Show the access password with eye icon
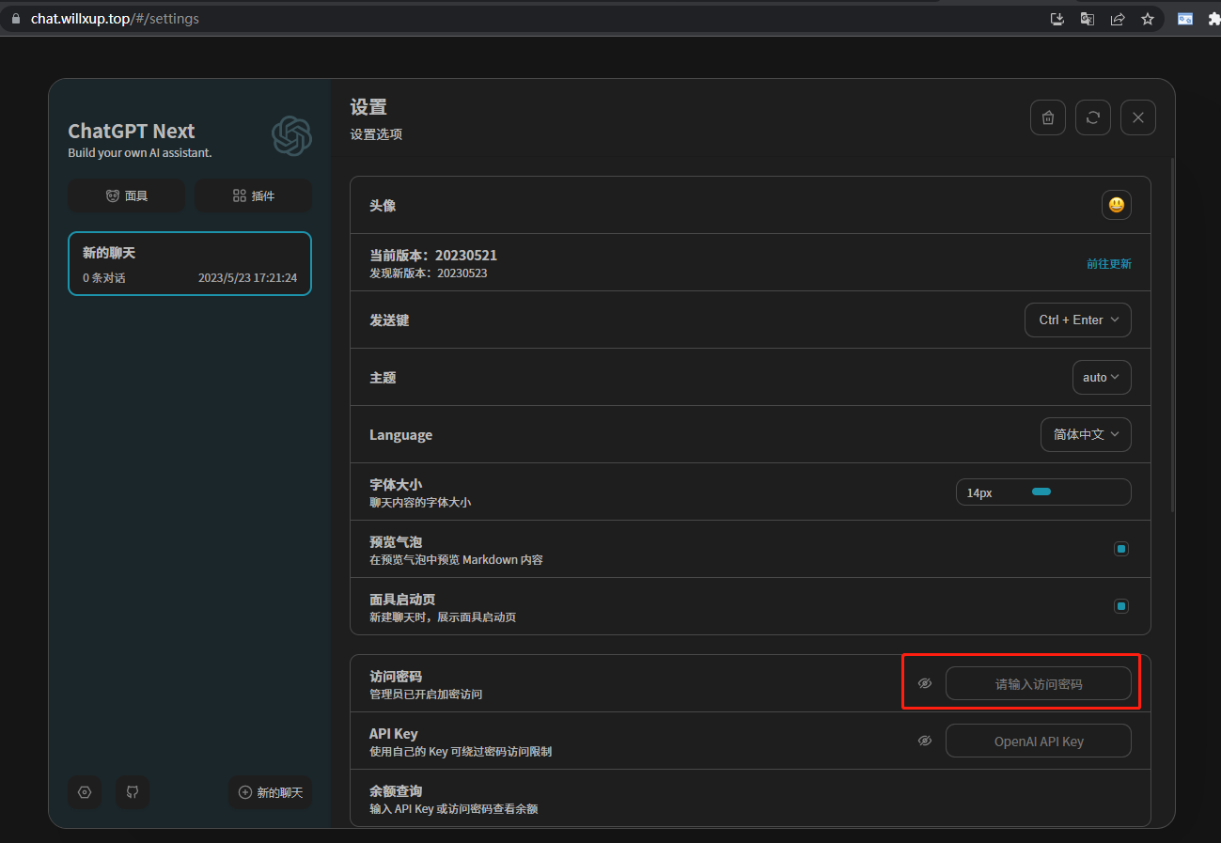Viewport: 1221px width, 843px height. coord(925,683)
